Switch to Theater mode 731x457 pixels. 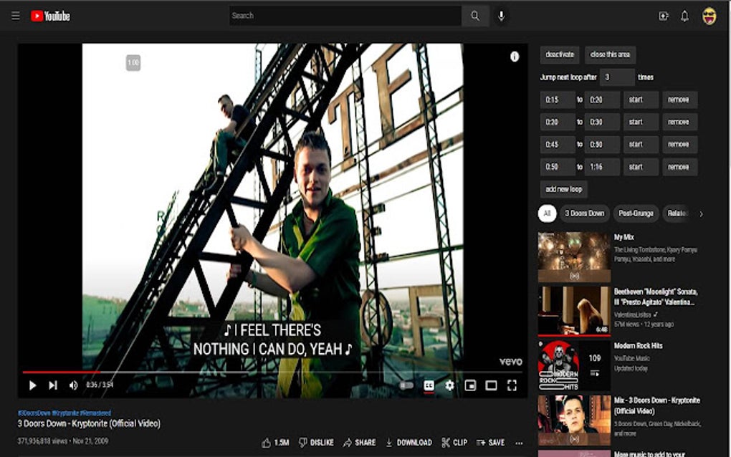[x=490, y=385]
